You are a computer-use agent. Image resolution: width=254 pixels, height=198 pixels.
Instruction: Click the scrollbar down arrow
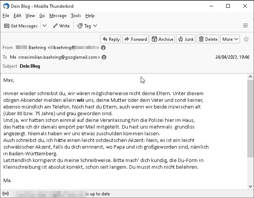[x=250, y=186]
